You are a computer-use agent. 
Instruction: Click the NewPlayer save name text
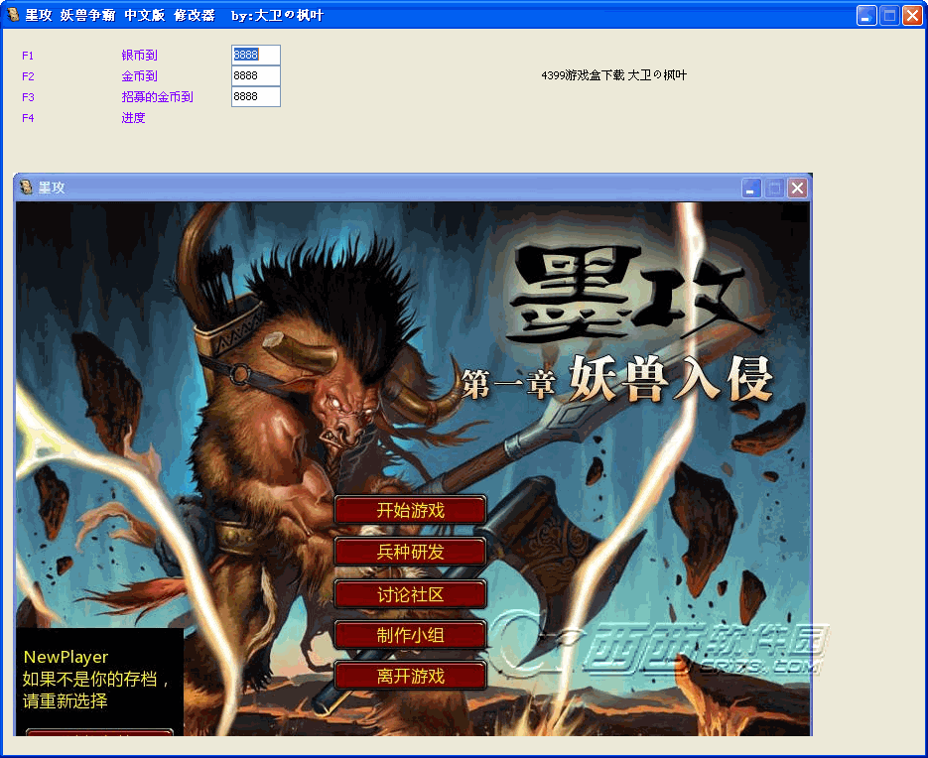(66, 657)
